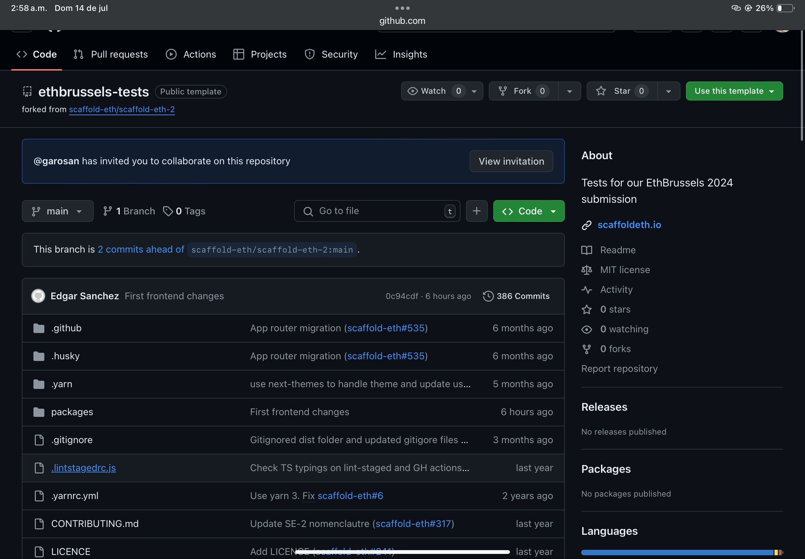The height and width of the screenshot is (559, 805).
Task: Click the plus add file button
Action: click(x=477, y=211)
